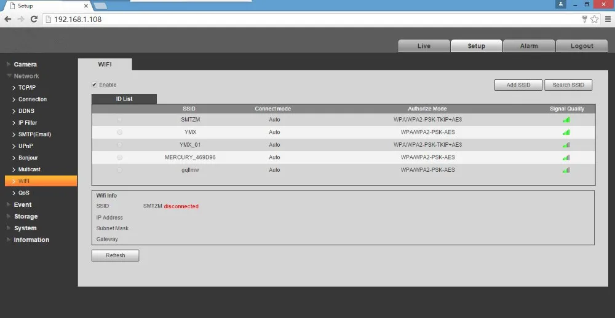Reload the page with refresh icon
The height and width of the screenshot is (318, 615).
pos(34,19)
